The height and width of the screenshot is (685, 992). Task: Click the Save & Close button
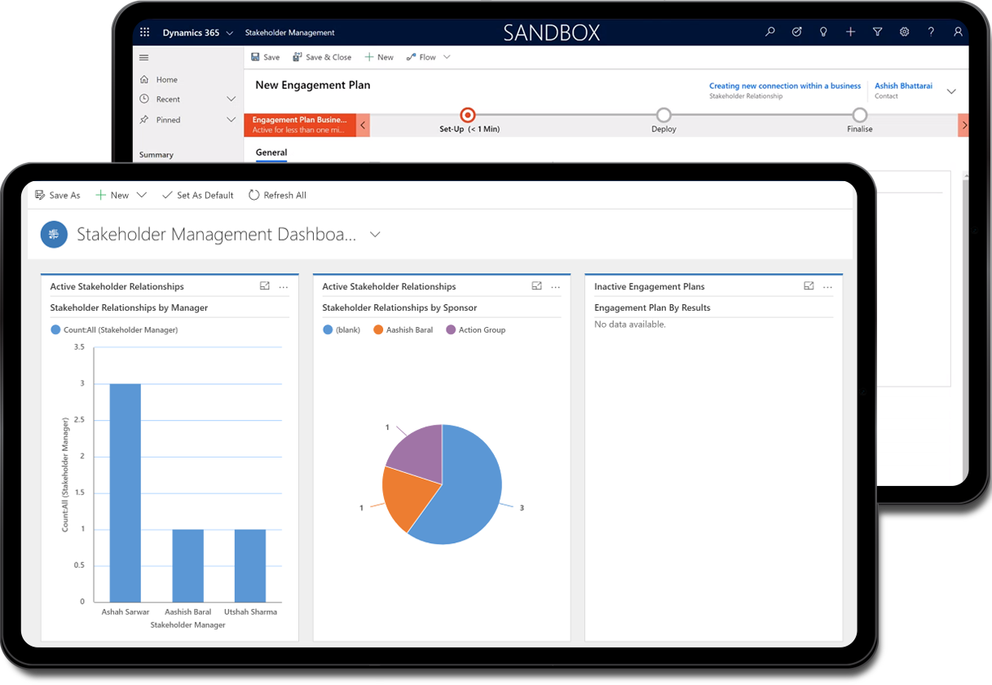322,57
